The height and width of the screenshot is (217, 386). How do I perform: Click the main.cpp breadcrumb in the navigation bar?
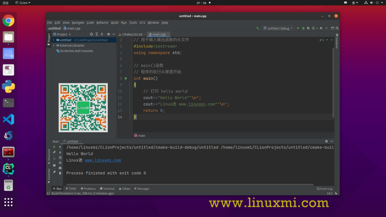72,28
